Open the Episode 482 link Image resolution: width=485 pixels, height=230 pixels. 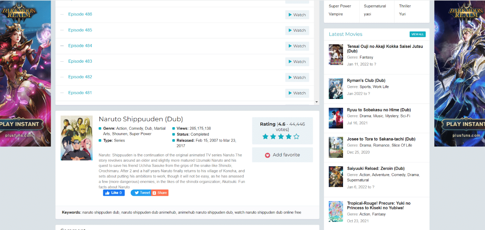(x=80, y=77)
